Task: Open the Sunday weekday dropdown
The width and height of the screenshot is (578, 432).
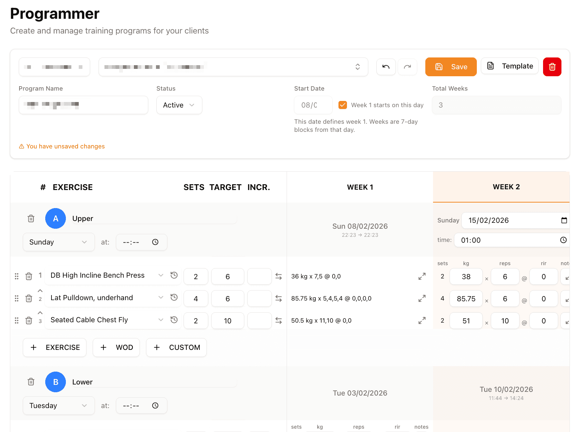Action: point(58,242)
